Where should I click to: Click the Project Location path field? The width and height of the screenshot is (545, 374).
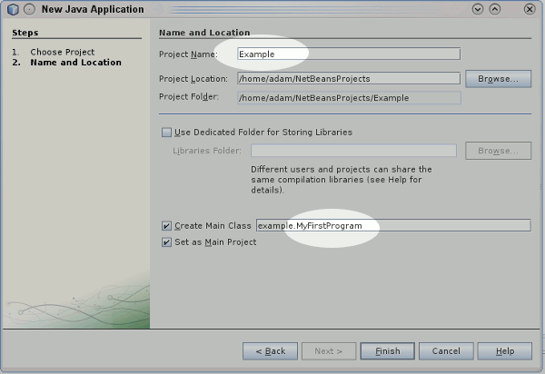(348, 79)
